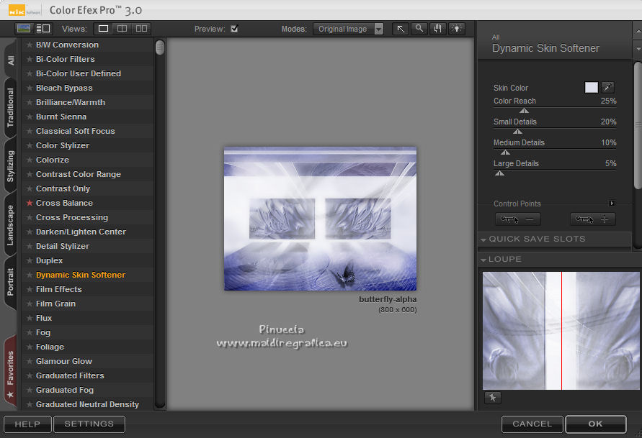
Task: Toggle favorite star for Glamour Glow
Action: 30,361
